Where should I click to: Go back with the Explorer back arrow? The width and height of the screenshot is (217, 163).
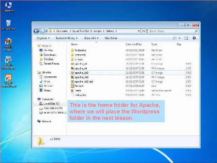pos(36,31)
